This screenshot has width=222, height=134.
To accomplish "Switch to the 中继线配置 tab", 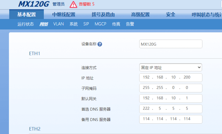I will point(64,15).
